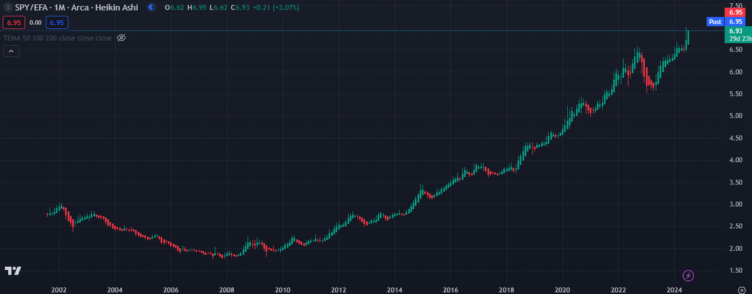Click the Post market label
This screenshot has width=752, height=294.
[x=714, y=21]
